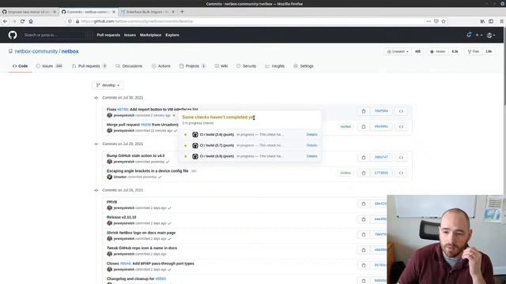Open Firefox home page icon
The height and width of the screenshot is (284, 506).
pos(31,21)
